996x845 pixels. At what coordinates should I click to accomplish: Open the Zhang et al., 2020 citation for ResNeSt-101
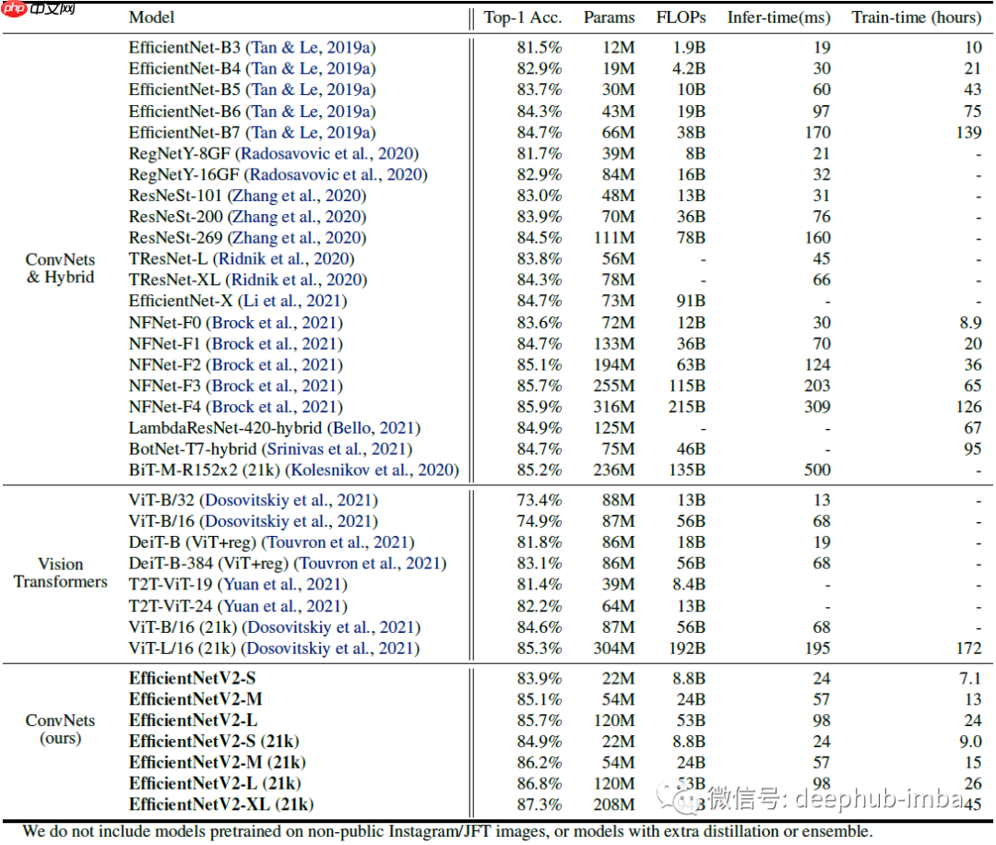click(x=297, y=196)
